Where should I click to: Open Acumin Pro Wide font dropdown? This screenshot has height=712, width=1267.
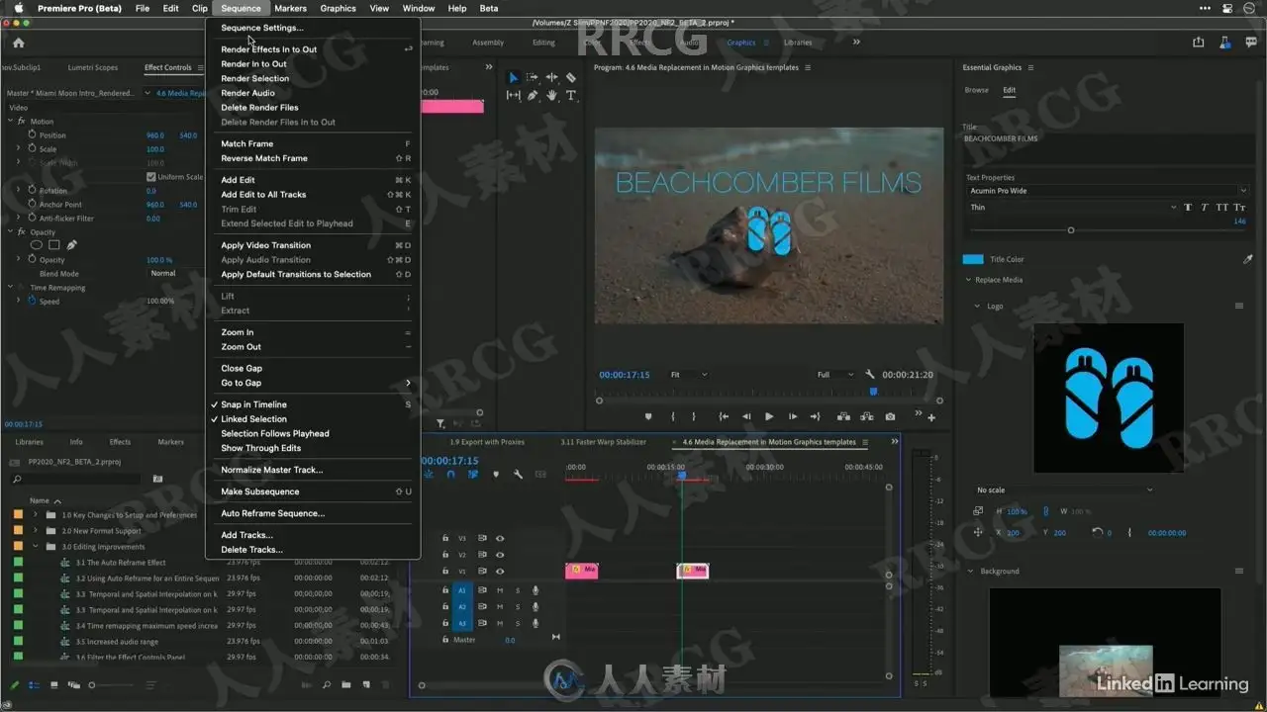(1107, 191)
